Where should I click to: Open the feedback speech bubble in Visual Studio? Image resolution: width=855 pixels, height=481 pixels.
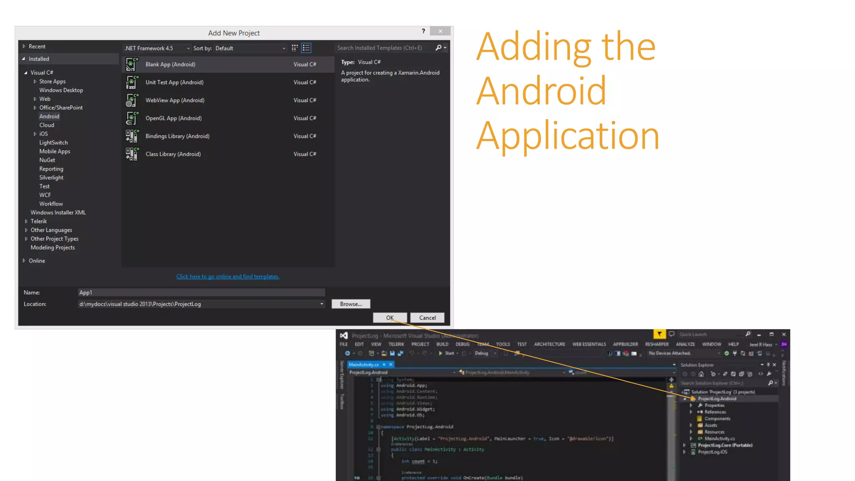(671, 334)
